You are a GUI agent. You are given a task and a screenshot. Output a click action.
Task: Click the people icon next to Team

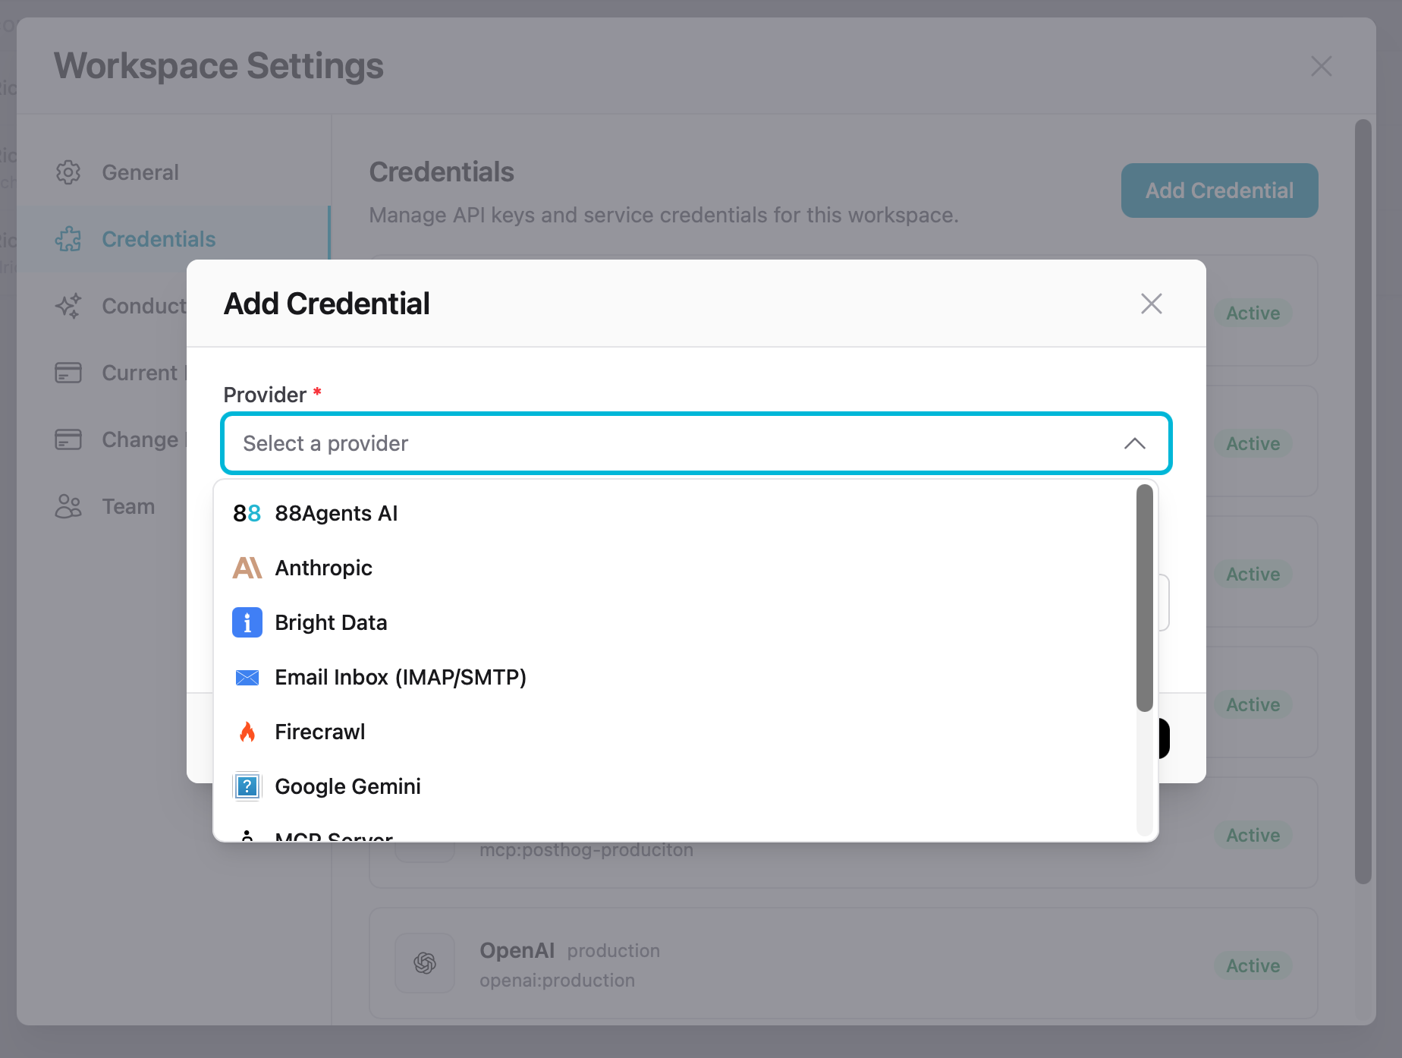68,506
